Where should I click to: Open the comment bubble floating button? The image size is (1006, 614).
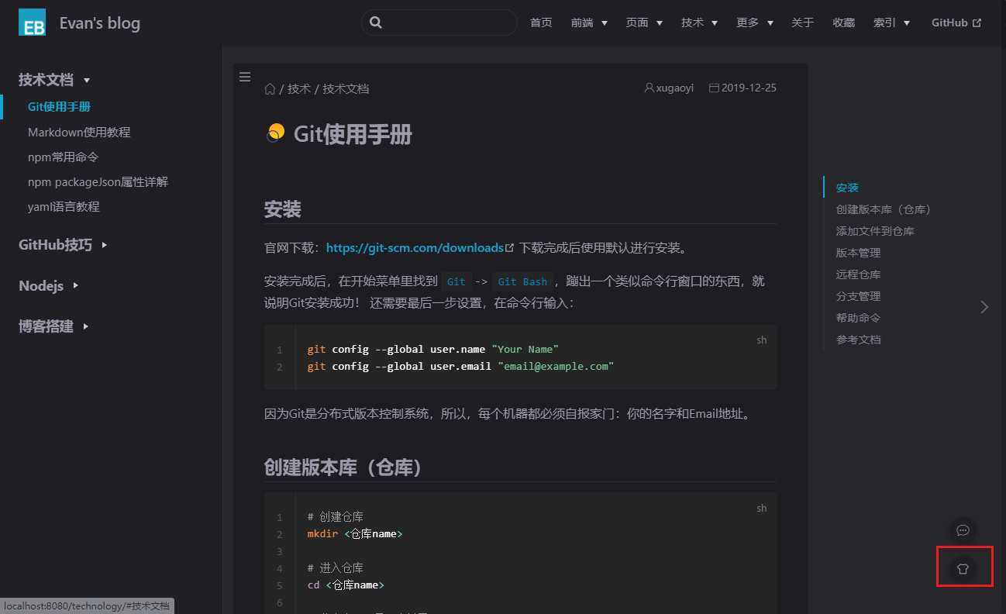point(963,530)
